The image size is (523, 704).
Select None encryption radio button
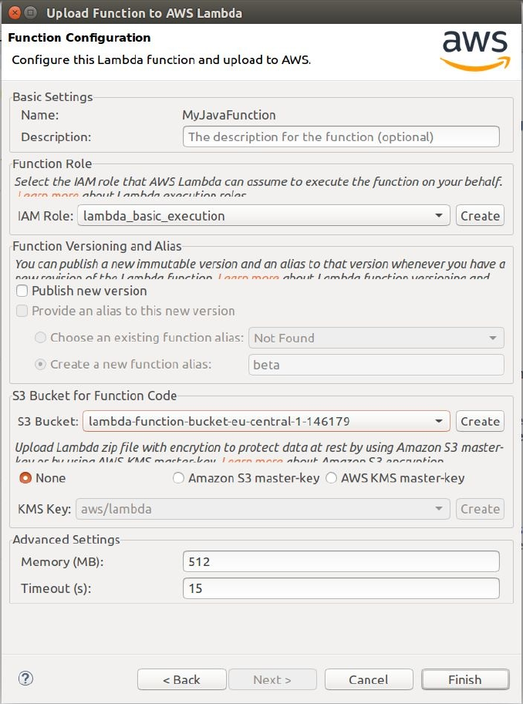pyautogui.click(x=25, y=478)
